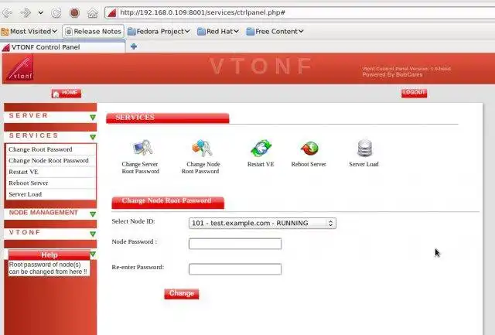Click the vtonf logo in header
Viewport: 495px width, 335px height.
pos(19,68)
